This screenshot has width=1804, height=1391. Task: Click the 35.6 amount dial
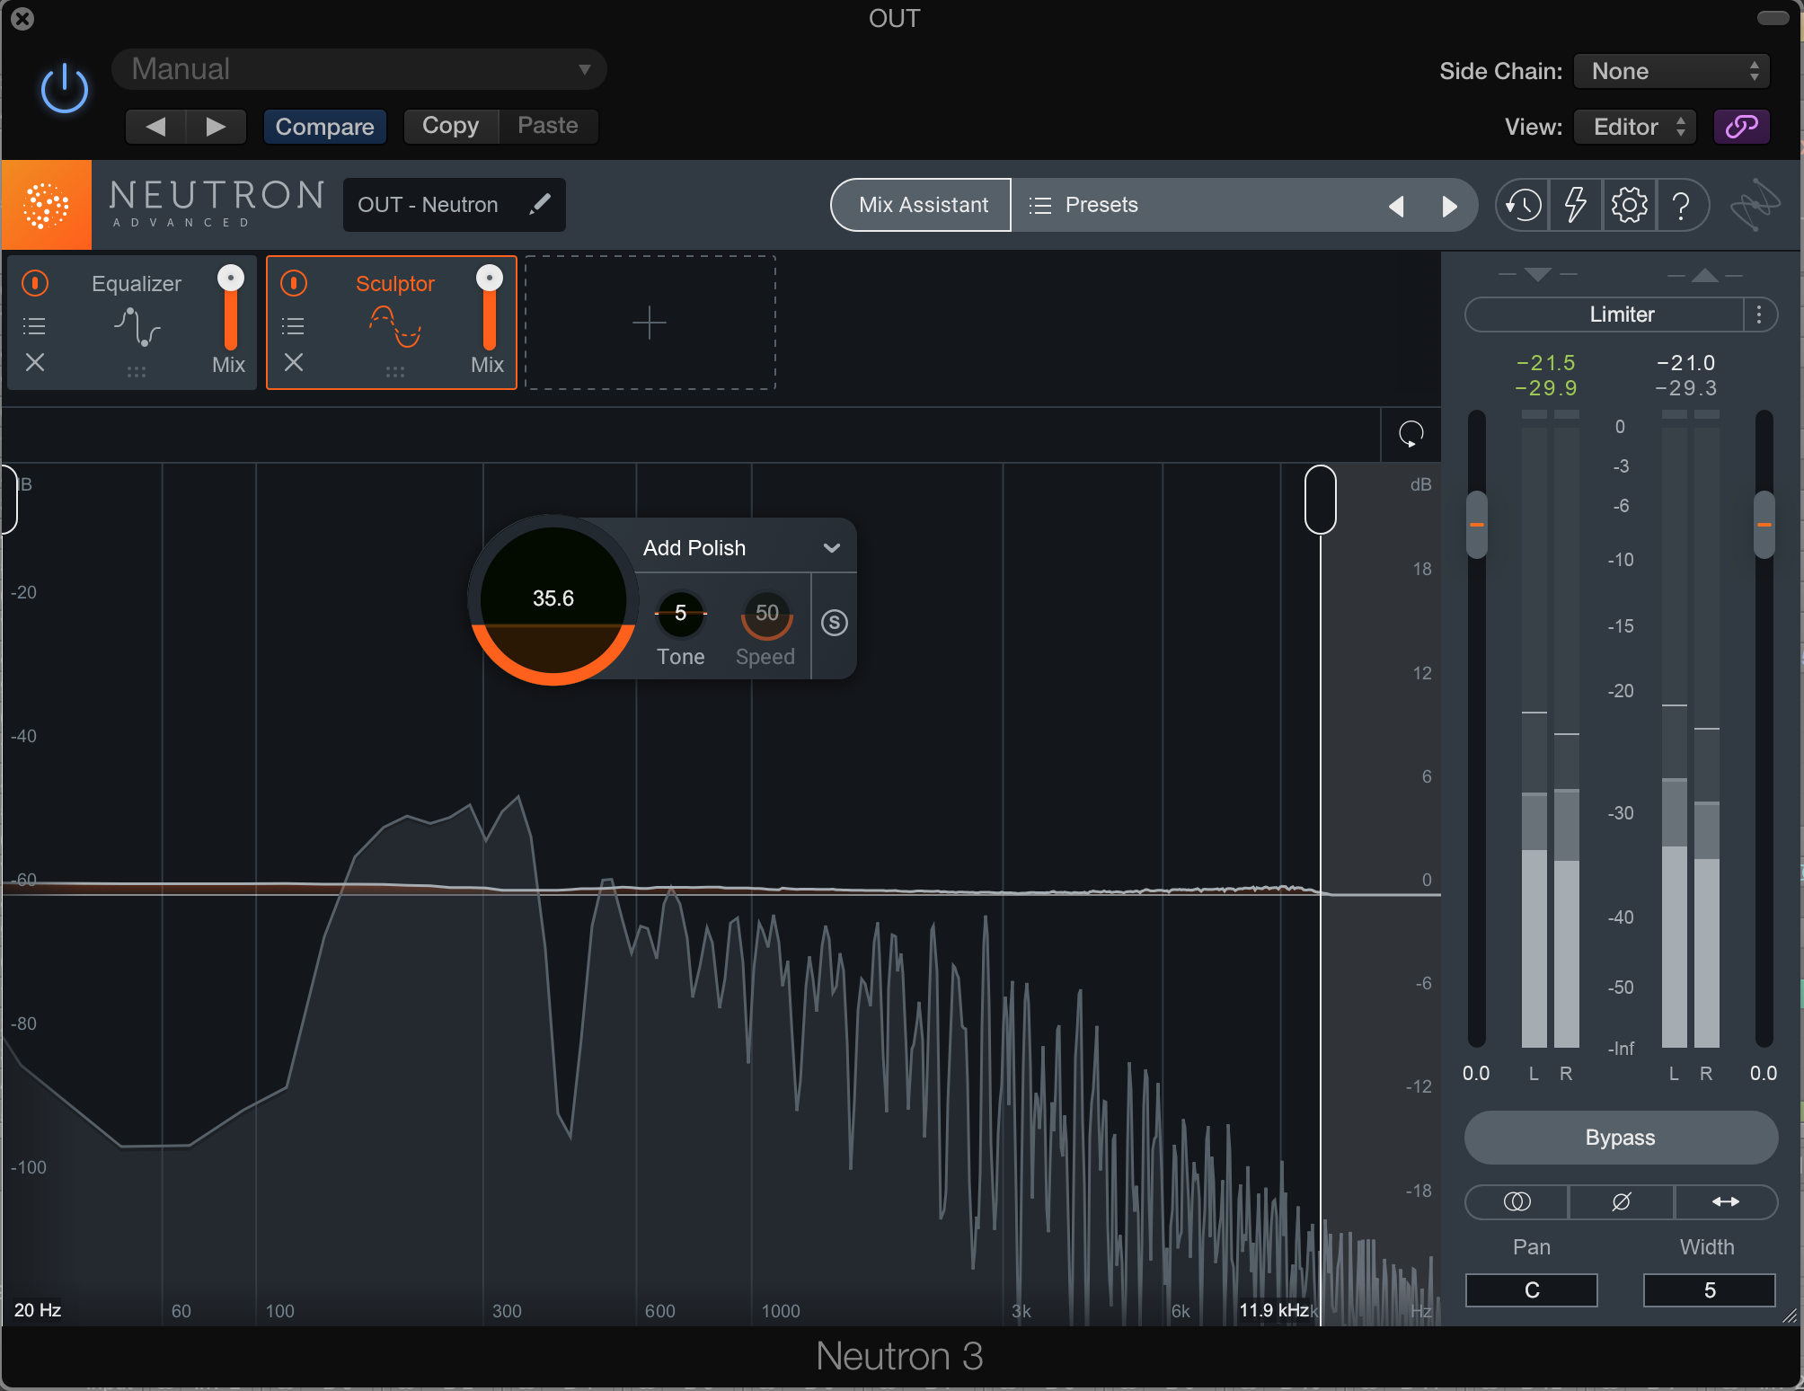pyautogui.click(x=553, y=599)
